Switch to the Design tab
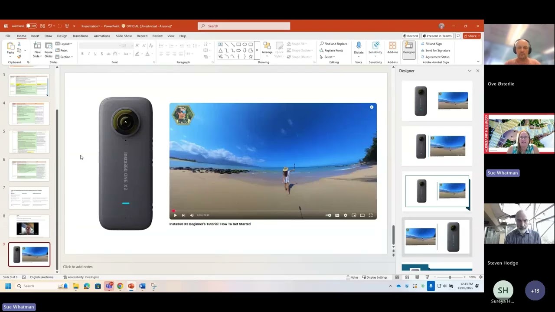555x312 pixels. coord(62,36)
